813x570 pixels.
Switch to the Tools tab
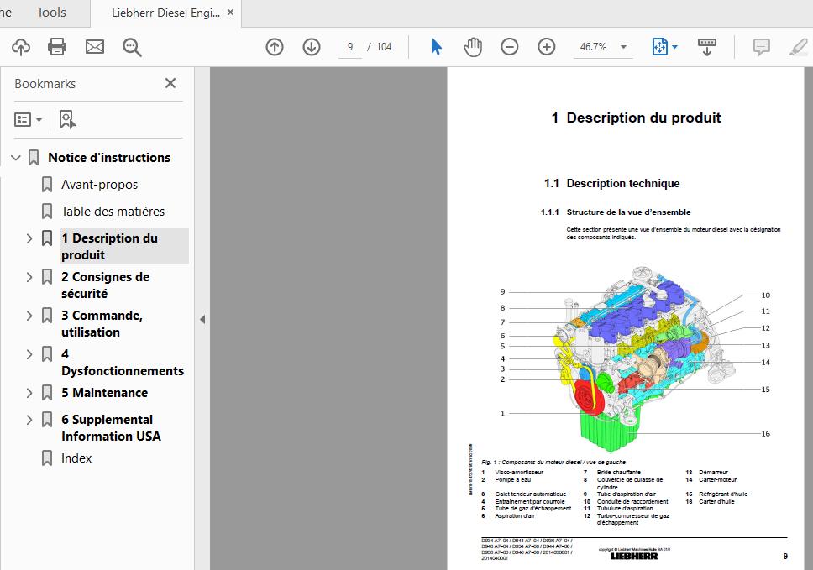click(51, 12)
